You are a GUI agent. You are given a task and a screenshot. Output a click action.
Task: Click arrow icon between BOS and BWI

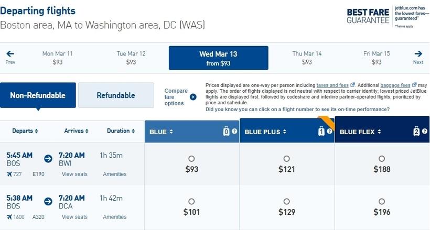(x=48, y=158)
